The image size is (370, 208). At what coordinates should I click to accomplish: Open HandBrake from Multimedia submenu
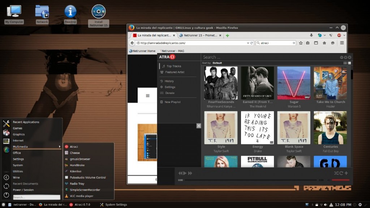coord(77,165)
